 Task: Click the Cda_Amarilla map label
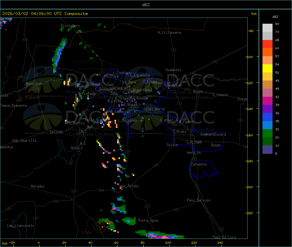pyautogui.click(x=24, y=141)
